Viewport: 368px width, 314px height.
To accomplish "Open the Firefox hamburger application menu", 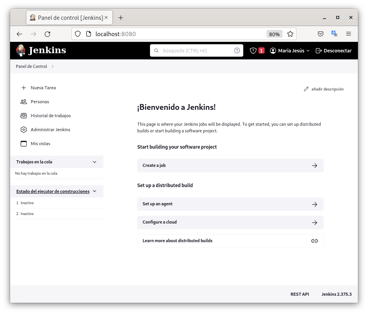I will (x=349, y=34).
